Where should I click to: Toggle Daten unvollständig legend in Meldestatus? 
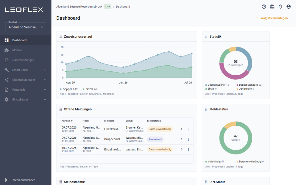(x=250, y=162)
